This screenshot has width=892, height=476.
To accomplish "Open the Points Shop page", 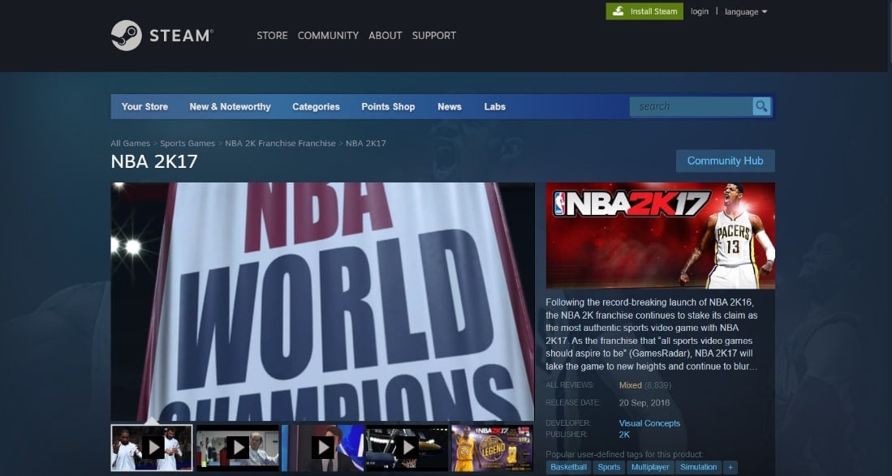I will coord(388,106).
